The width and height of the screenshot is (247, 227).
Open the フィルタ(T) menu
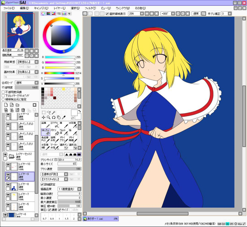coord(90,8)
